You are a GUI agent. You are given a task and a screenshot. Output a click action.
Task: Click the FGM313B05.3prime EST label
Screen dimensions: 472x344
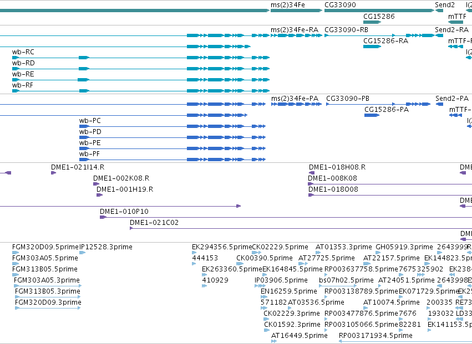click(48, 292)
